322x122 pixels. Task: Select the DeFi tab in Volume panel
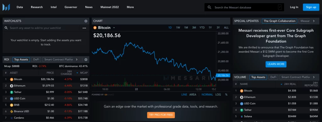(273, 77)
